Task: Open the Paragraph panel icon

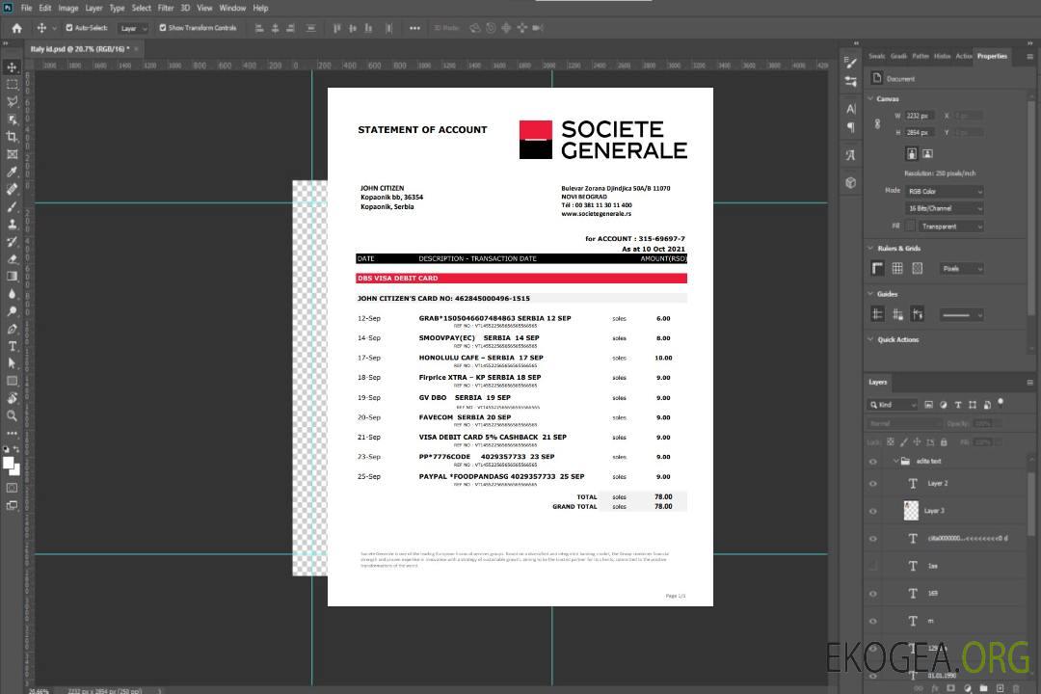Action: coord(850,127)
